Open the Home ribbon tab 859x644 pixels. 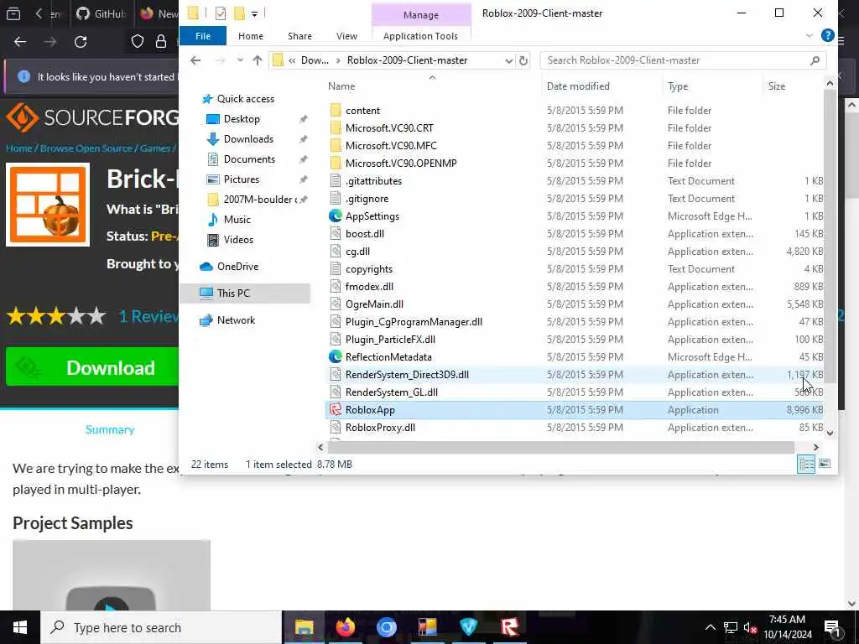pos(250,36)
